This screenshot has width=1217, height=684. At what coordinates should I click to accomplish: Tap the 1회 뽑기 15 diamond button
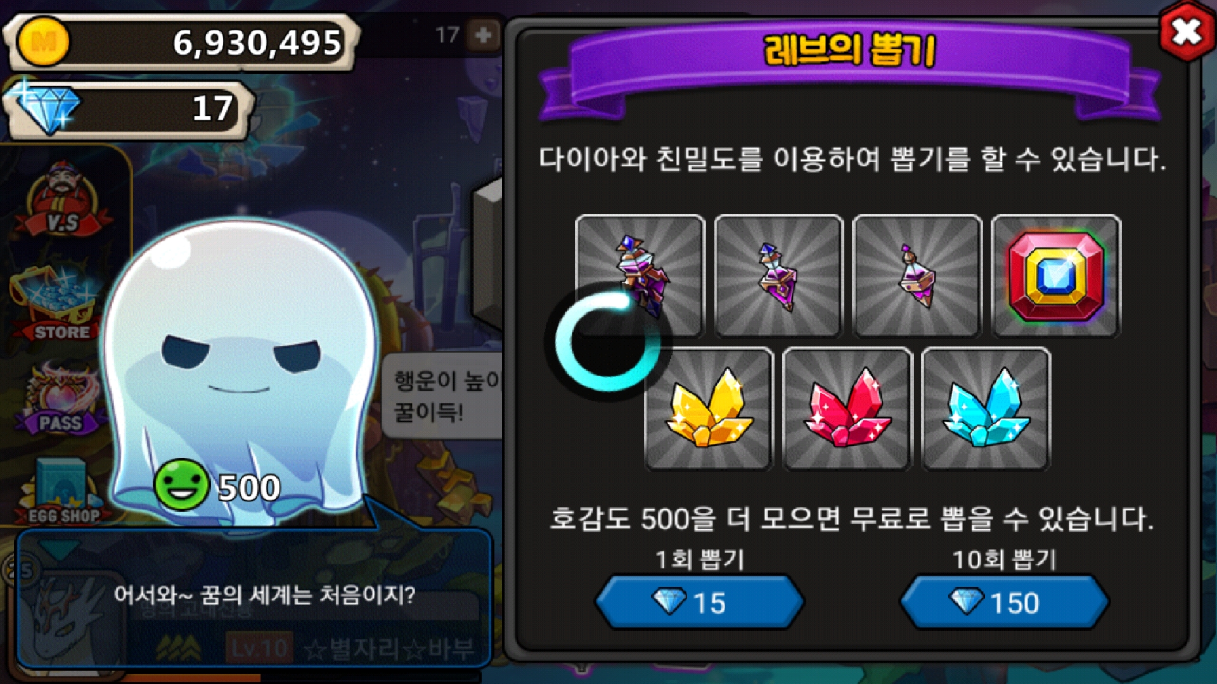(700, 602)
